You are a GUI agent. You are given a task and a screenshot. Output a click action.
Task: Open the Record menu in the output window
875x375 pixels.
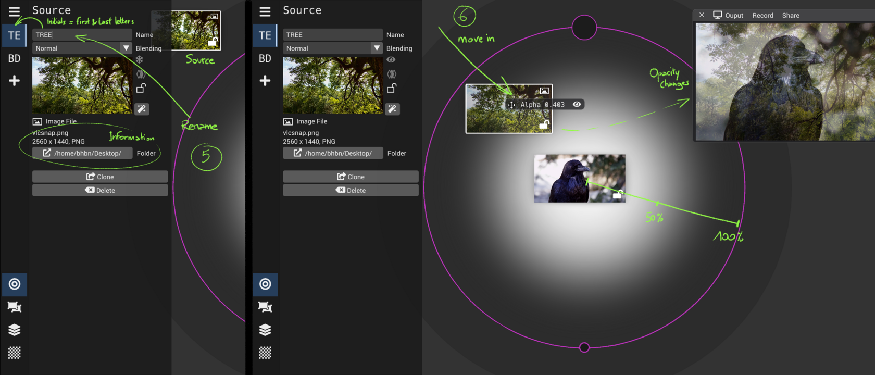[x=762, y=15]
